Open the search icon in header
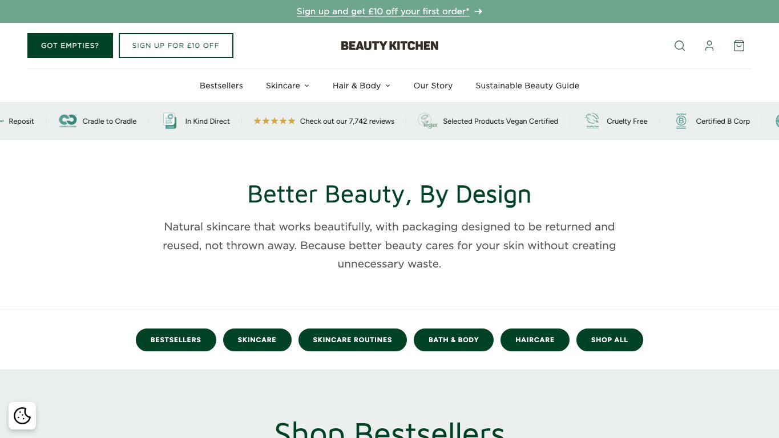Image resolution: width=779 pixels, height=438 pixels. tap(680, 46)
